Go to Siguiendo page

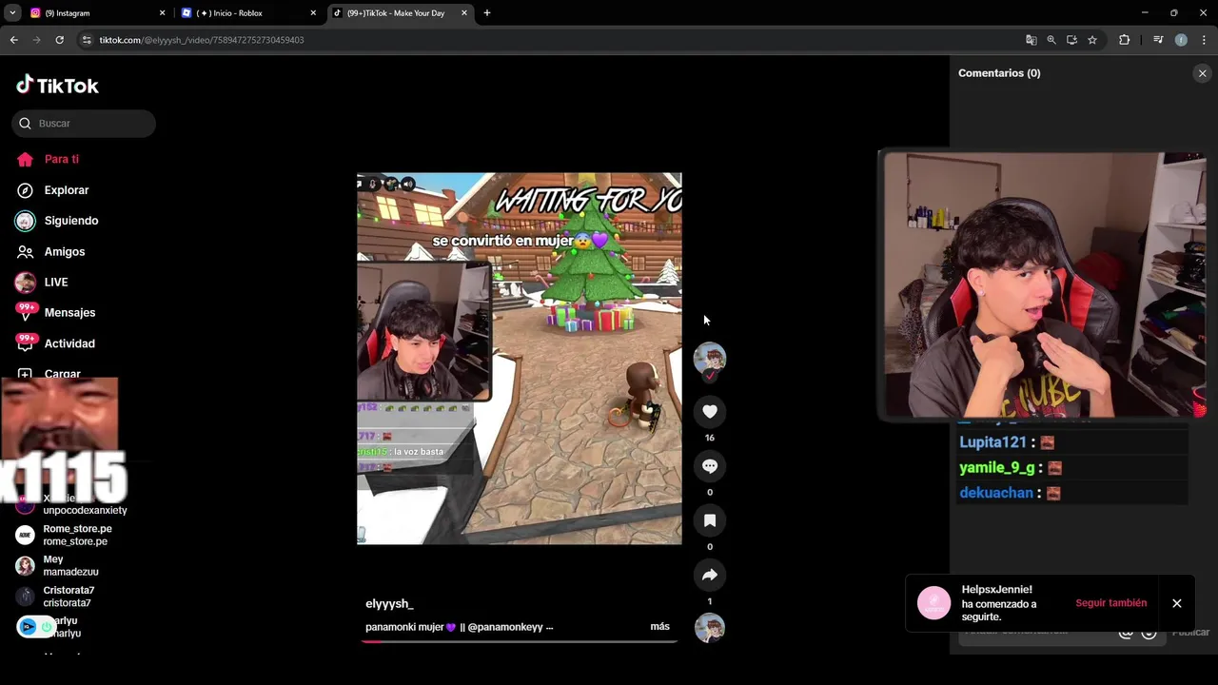pos(70,221)
